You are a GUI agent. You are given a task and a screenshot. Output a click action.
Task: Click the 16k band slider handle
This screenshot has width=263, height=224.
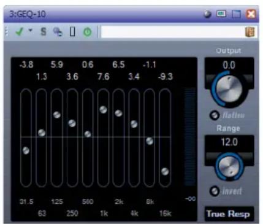click(x=165, y=171)
